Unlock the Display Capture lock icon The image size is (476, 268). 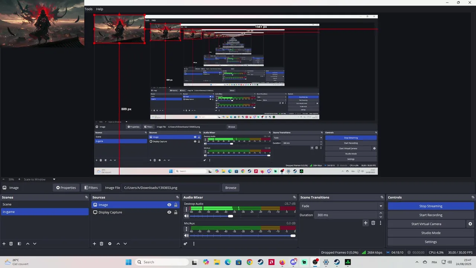pyautogui.click(x=176, y=212)
